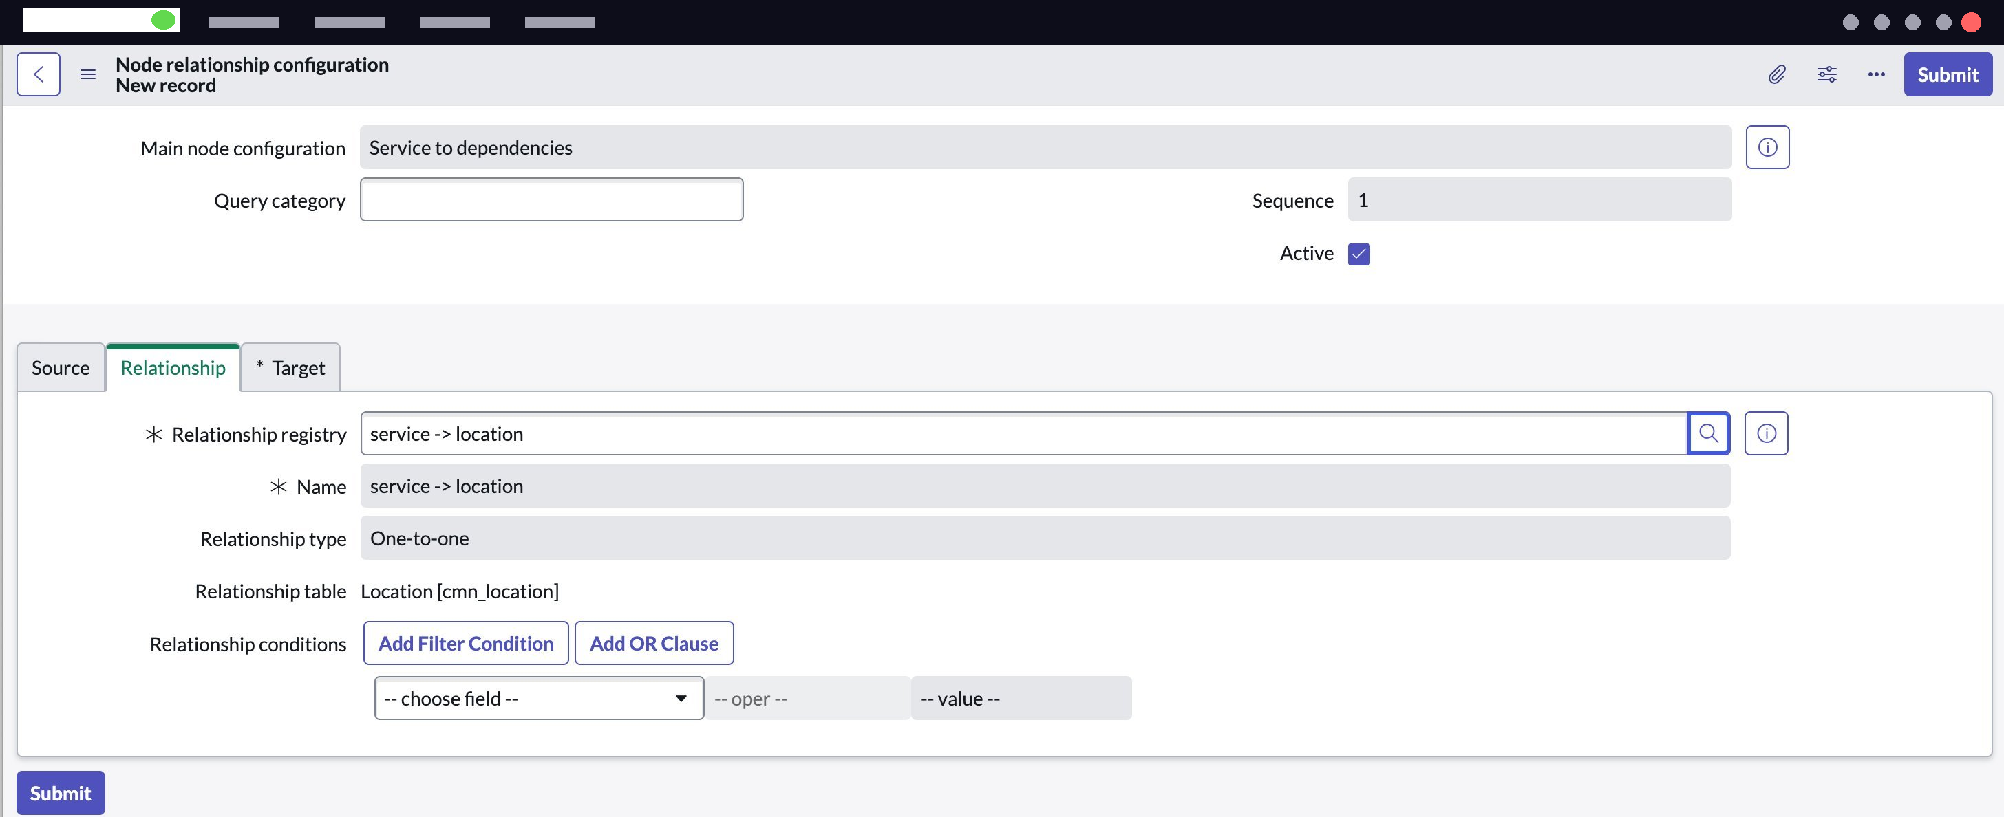Click Add Filter Condition
Screen dimensions: 2004x817
[466, 643]
